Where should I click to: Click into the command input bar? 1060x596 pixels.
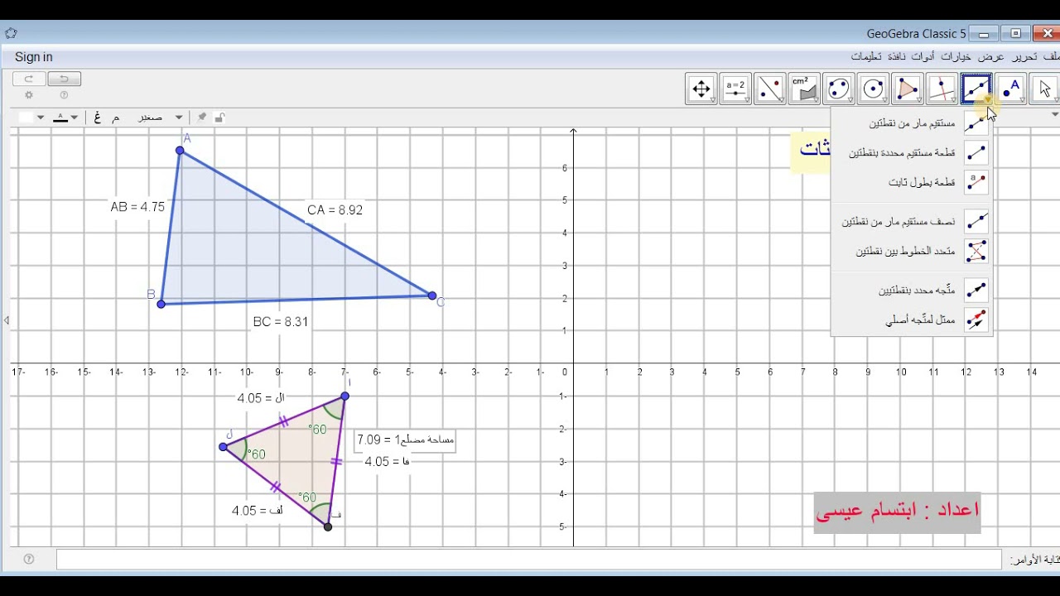(528, 560)
